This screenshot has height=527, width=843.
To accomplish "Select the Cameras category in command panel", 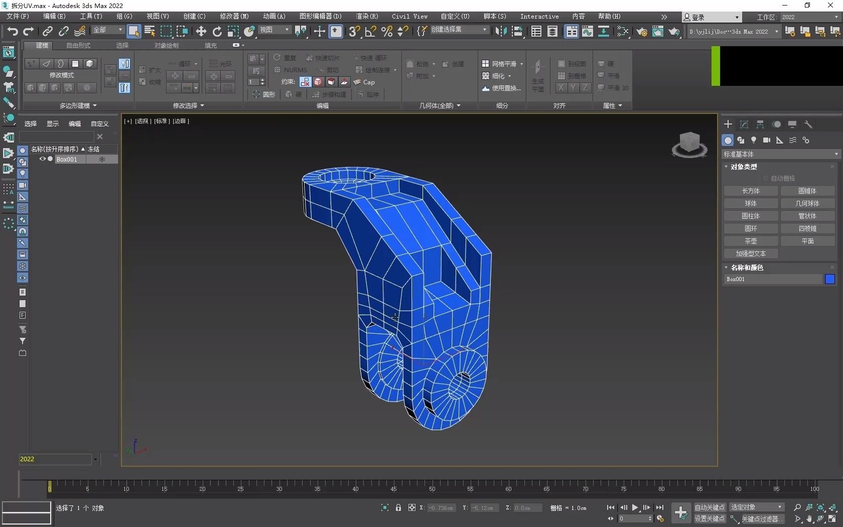I will click(x=767, y=140).
